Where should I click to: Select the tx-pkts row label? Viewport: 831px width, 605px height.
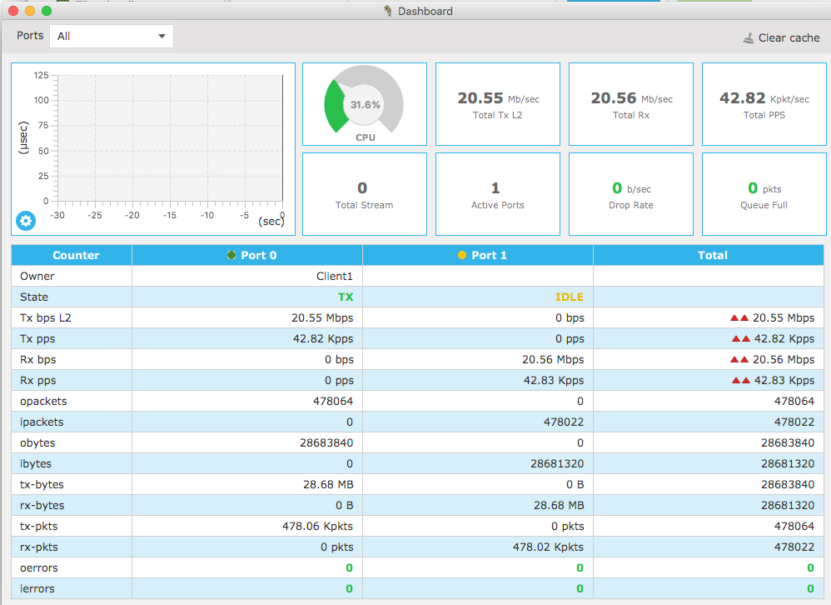point(39,527)
